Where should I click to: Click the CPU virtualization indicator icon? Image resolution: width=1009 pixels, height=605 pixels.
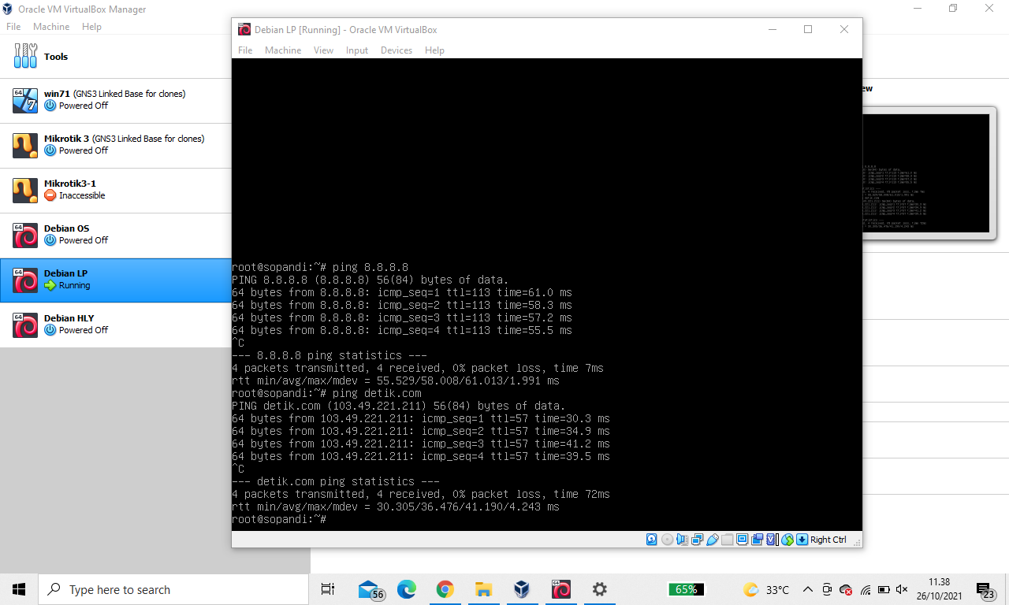click(x=772, y=540)
